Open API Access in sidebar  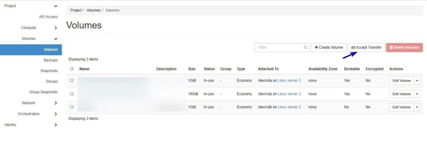pyautogui.click(x=48, y=17)
